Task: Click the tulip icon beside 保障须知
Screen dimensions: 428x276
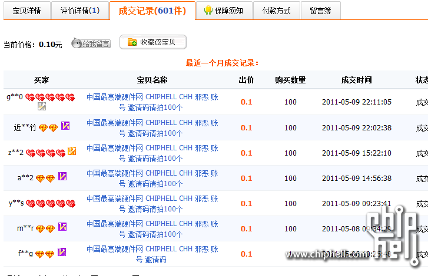Action: pos(208,11)
